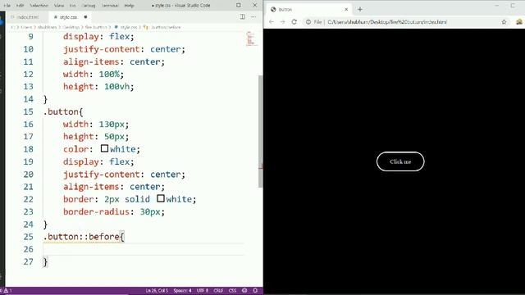Click the browser Forward arrow
525x295 pixels.
pyautogui.click(x=282, y=22)
